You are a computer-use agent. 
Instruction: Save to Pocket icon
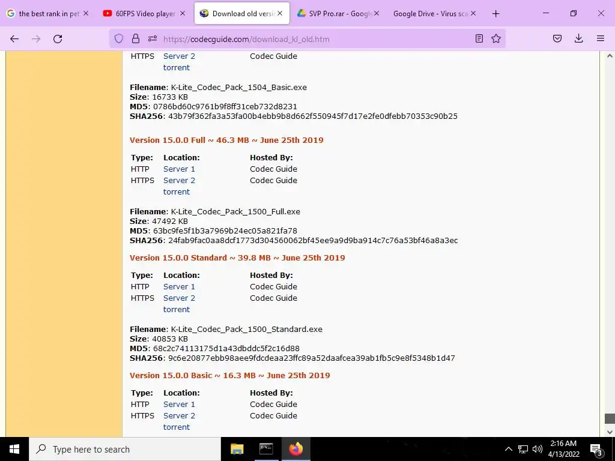(x=557, y=38)
